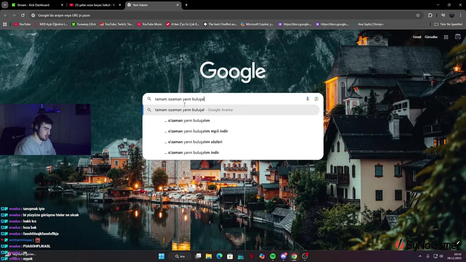Image resolution: width=466 pixels, height=262 pixels.
Task: Bookmark this tab with the star icon
Action: [418, 15]
